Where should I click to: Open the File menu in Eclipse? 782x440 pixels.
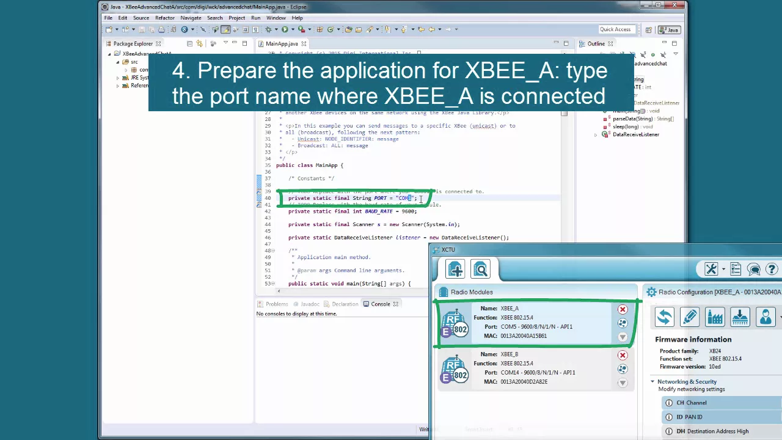108,18
